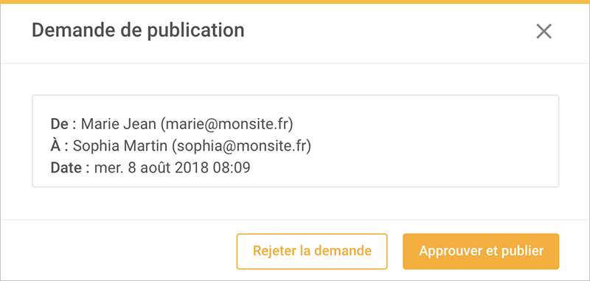The image size is (590, 281).
Task: Click the bold De : label
Action: (63, 124)
